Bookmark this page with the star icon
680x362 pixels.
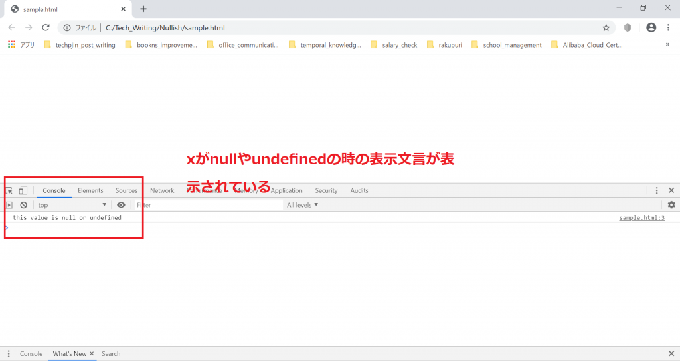click(606, 28)
